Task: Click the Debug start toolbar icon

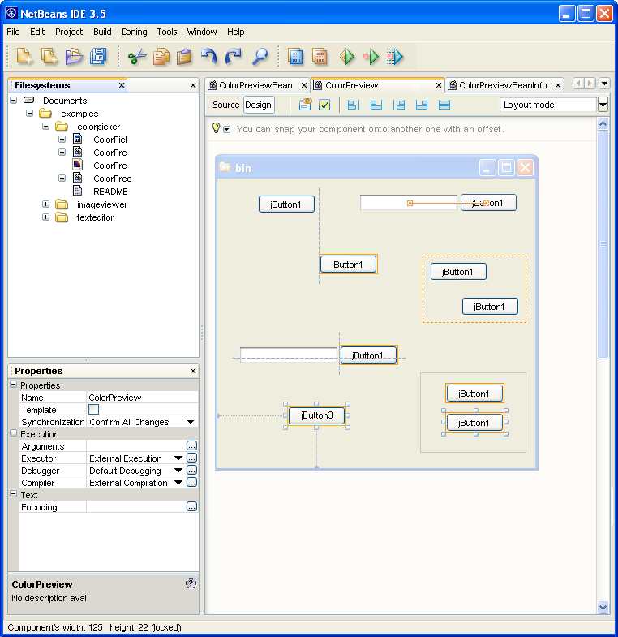Action: (371, 57)
